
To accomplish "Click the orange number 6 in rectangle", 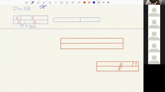I will tap(35, 22).
